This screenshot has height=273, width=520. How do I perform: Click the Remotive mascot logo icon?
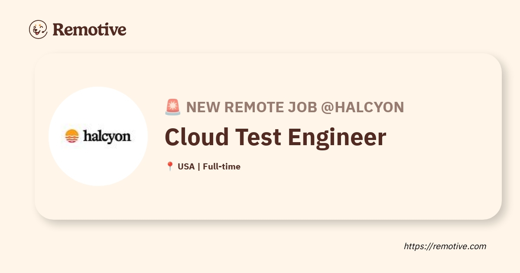[38, 29]
